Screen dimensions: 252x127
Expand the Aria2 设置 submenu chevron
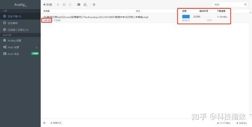pos(36,47)
